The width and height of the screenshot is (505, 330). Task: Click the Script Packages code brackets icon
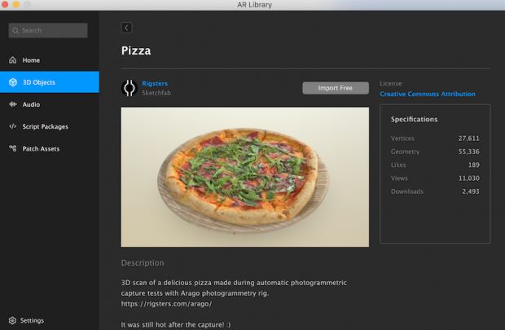point(13,126)
